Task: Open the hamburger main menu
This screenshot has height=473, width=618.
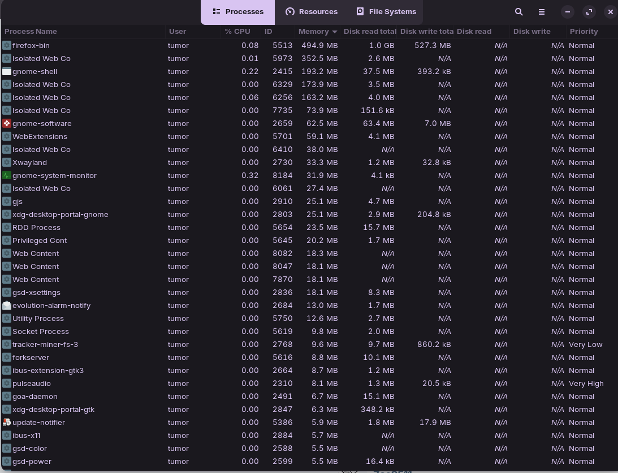Action: (541, 12)
